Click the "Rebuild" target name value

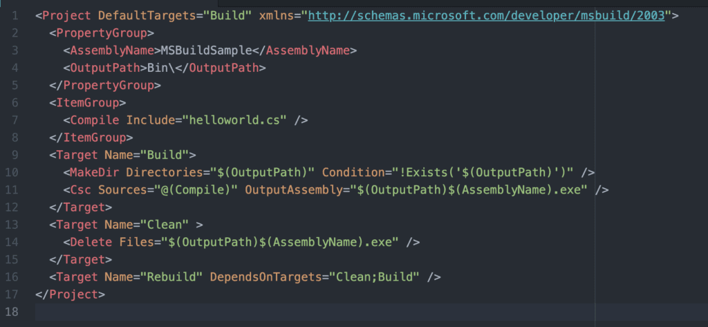point(171,277)
